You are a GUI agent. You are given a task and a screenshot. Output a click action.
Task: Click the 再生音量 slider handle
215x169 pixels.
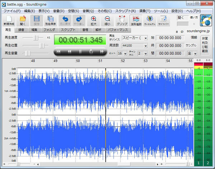point(28,53)
